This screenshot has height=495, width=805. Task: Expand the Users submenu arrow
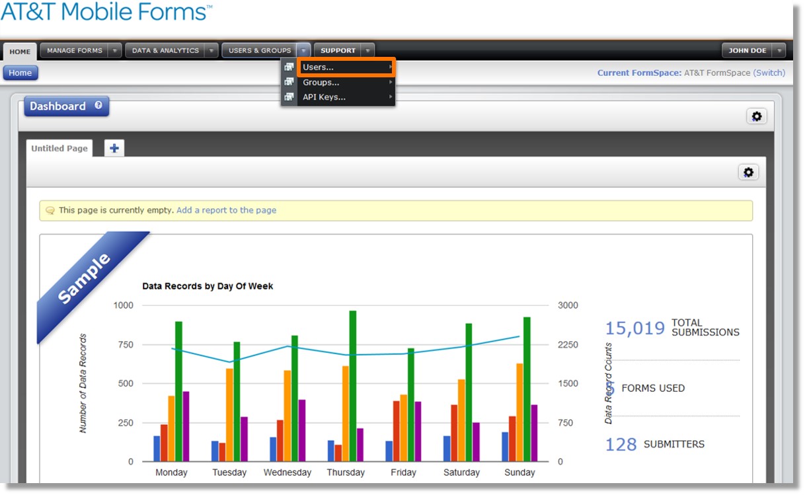point(391,67)
